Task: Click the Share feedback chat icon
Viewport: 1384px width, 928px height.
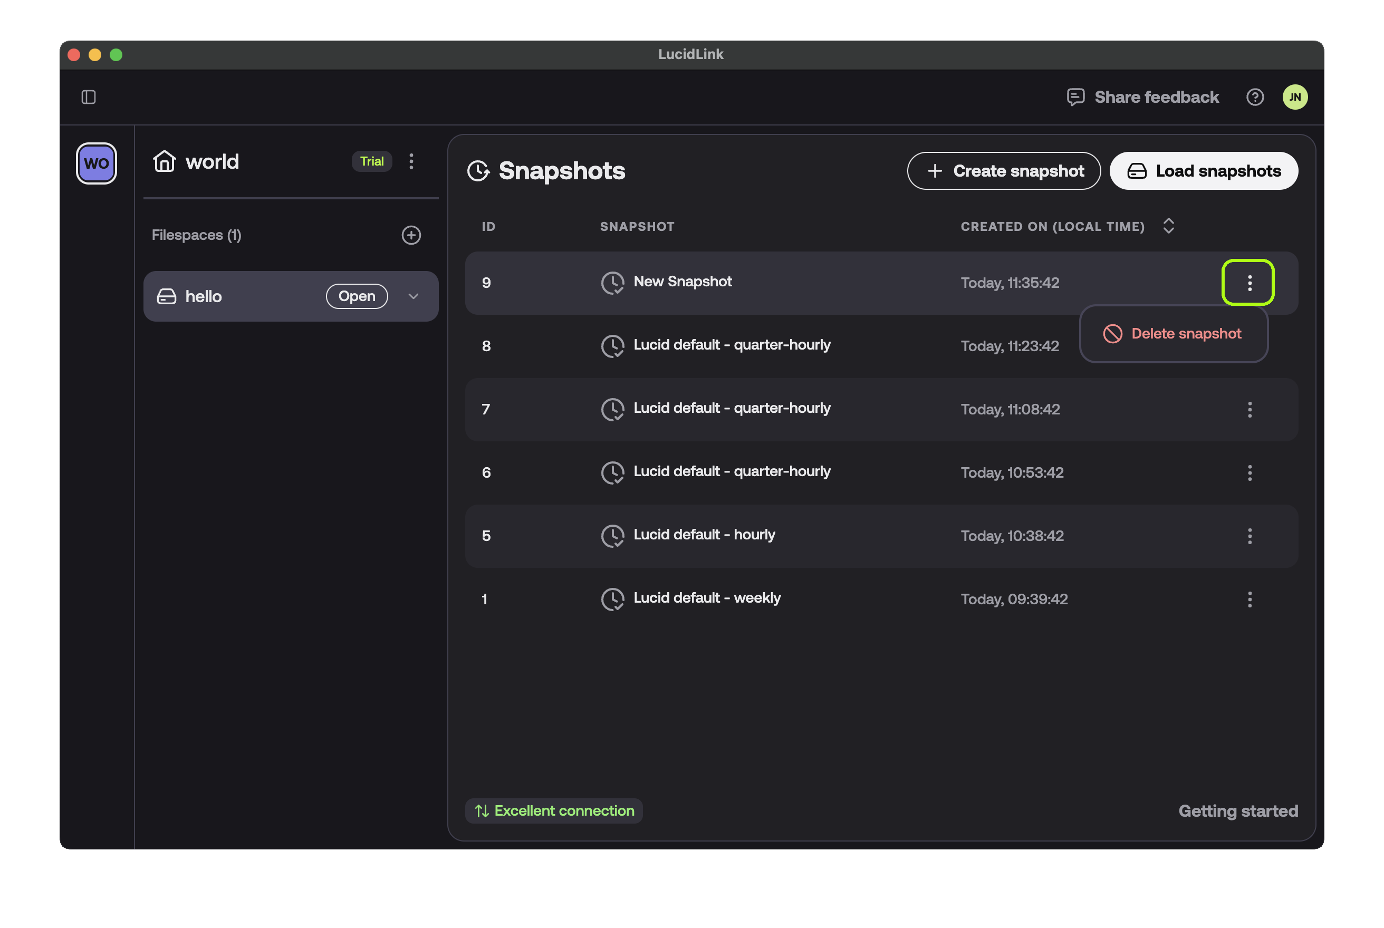Action: point(1075,97)
